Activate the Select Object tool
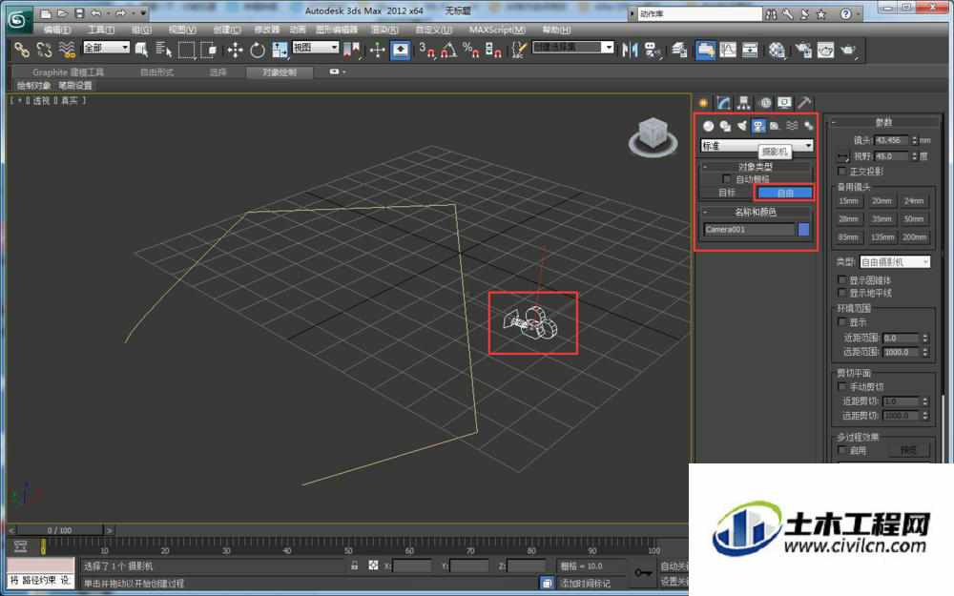The height and width of the screenshot is (596, 954). [142, 50]
